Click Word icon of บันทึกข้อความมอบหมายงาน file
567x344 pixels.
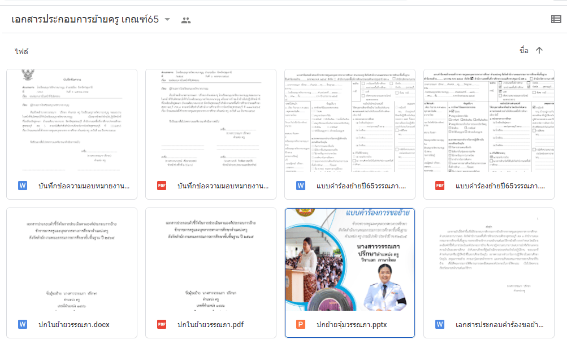[x=23, y=186]
